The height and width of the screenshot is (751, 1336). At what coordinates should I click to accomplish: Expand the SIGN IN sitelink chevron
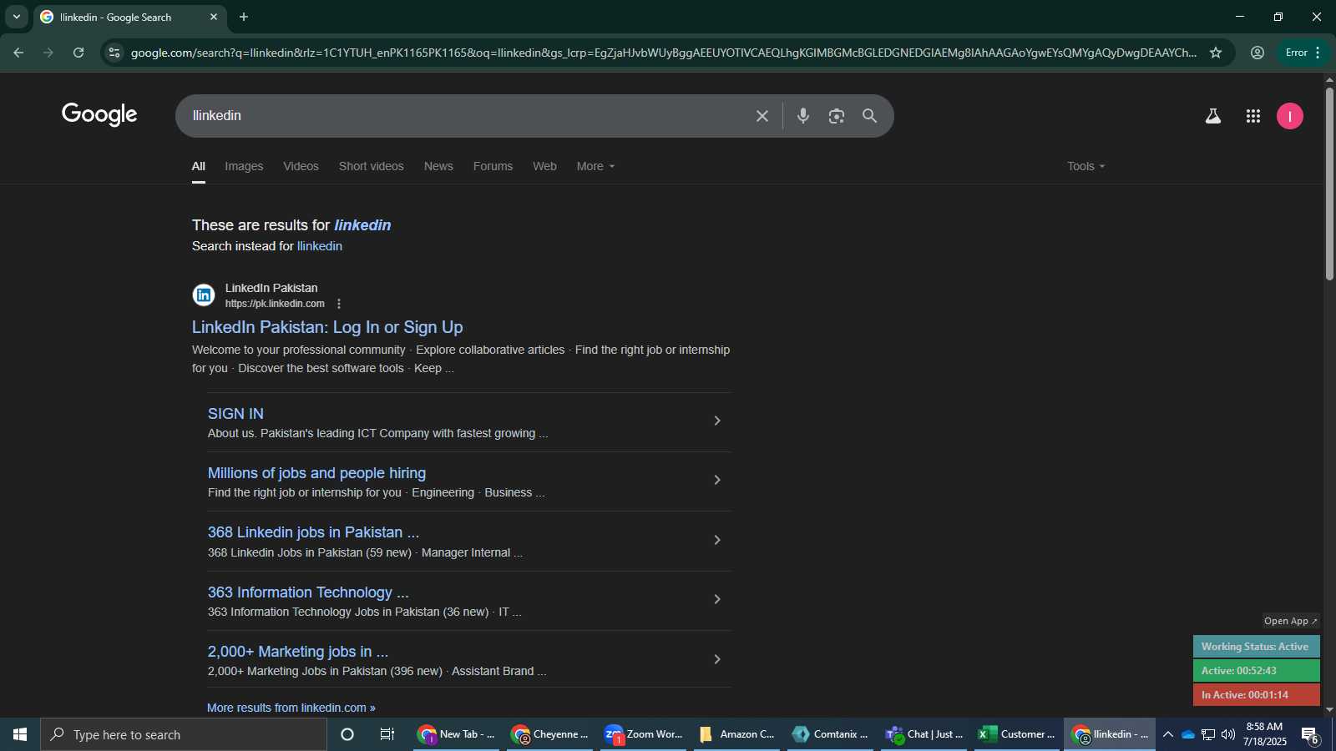pos(716,421)
